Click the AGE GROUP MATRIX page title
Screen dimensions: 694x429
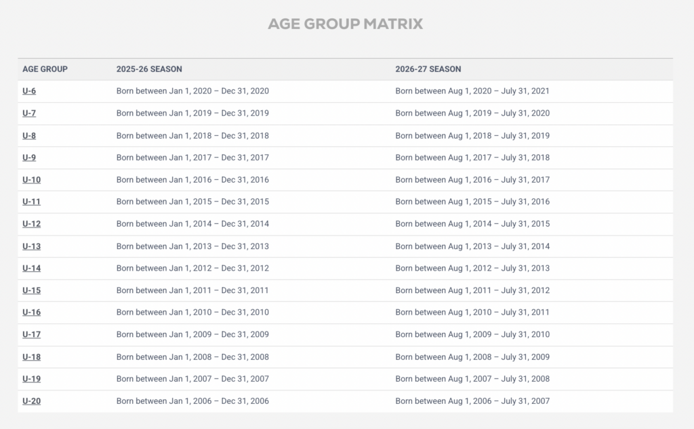click(x=346, y=24)
